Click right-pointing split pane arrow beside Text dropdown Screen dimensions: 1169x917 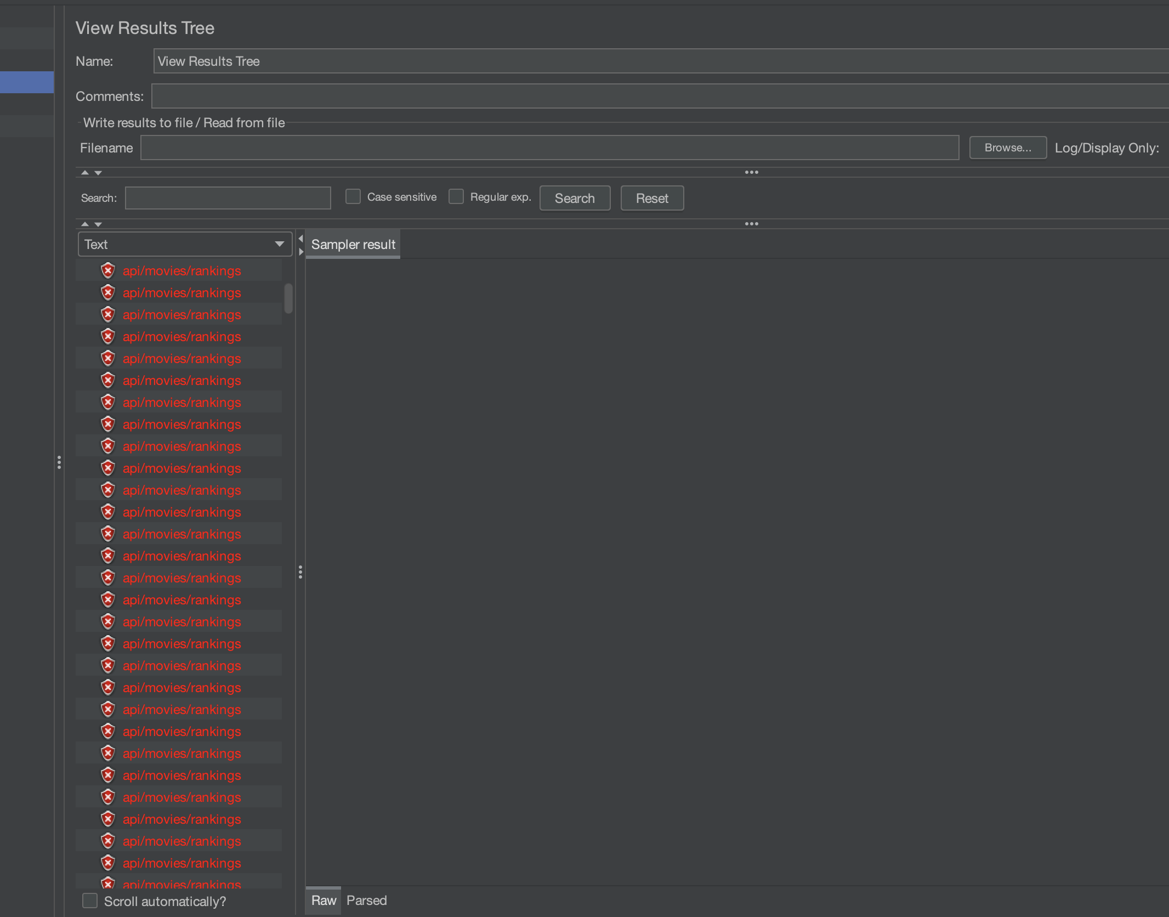[300, 252]
